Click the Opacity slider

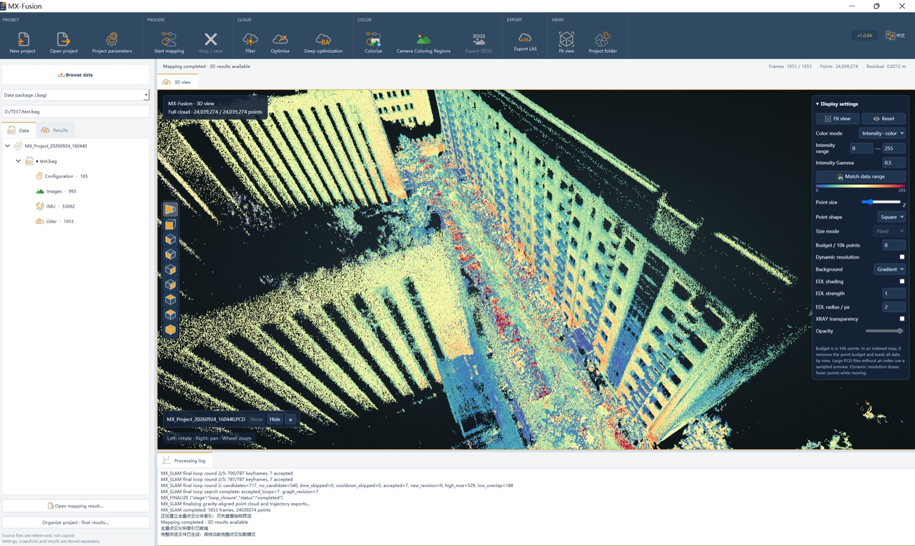click(x=884, y=331)
